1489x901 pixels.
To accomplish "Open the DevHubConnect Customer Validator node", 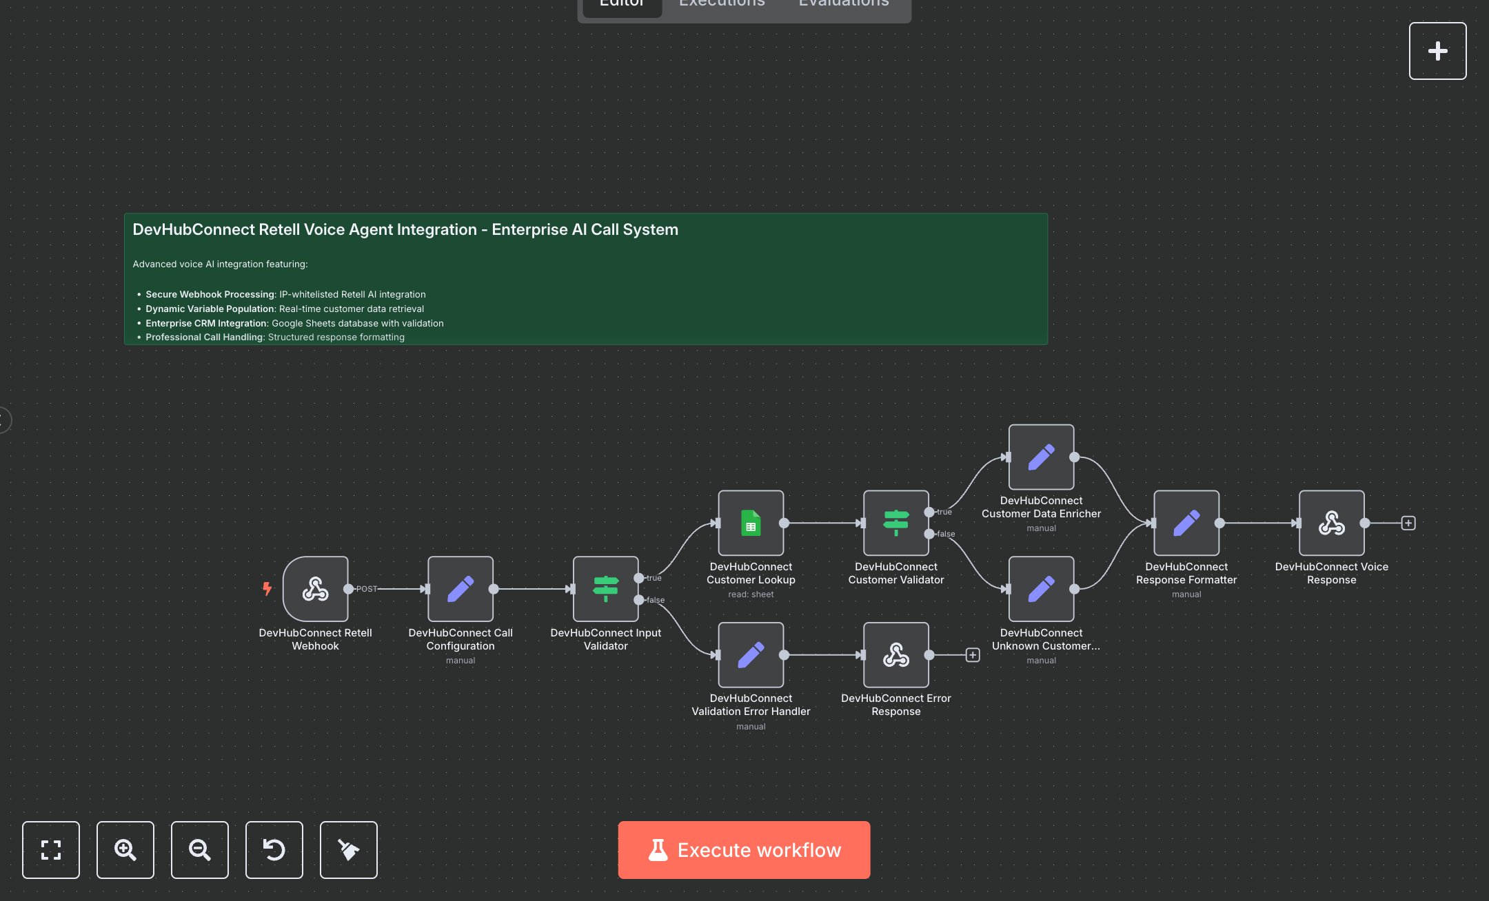I will [x=895, y=524].
